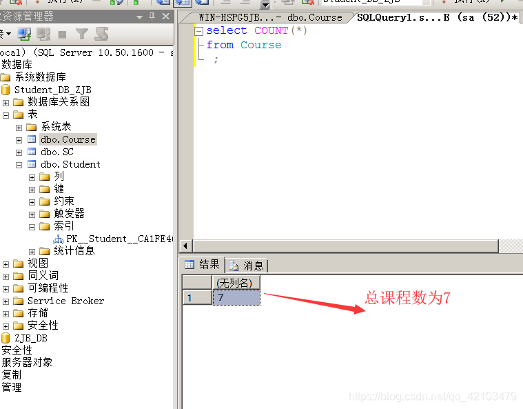Select the 复制 tree item
Image resolution: width=523 pixels, height=409 pixels.
pos(11,375)
